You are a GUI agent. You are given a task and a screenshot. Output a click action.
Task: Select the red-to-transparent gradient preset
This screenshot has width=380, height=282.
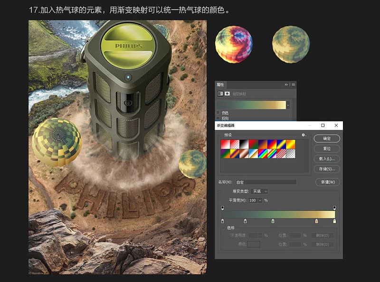pyautogui.click(x=234, y=143)
